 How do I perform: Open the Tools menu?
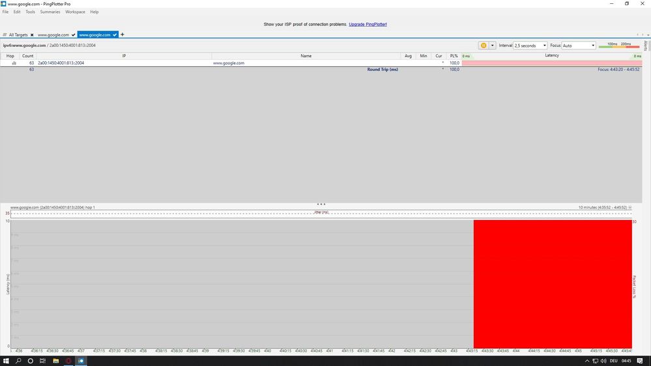point(31,12)
